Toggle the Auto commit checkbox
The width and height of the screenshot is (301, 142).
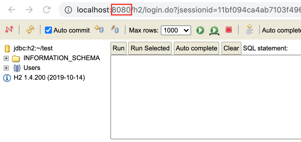(48, 30)
